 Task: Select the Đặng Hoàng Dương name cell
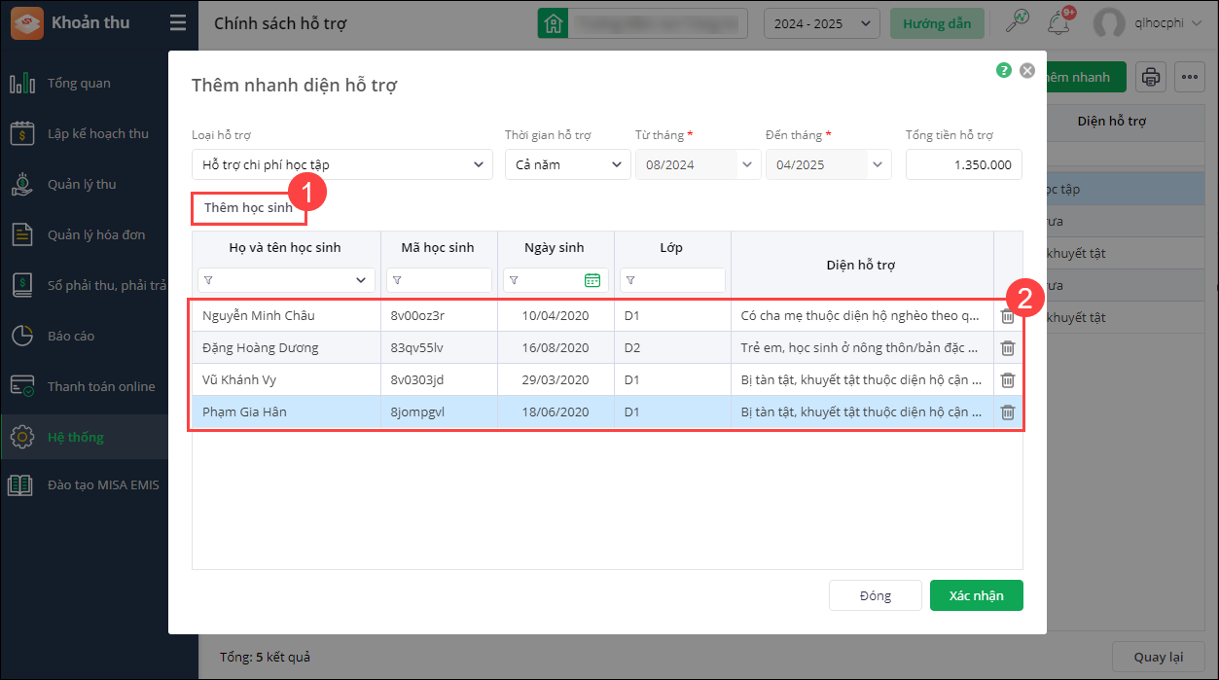[x=286, y=348]
